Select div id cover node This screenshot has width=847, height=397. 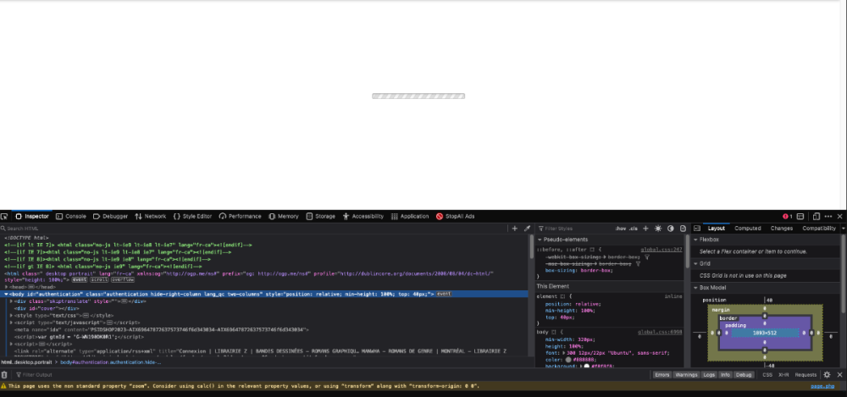click(47, 308)
